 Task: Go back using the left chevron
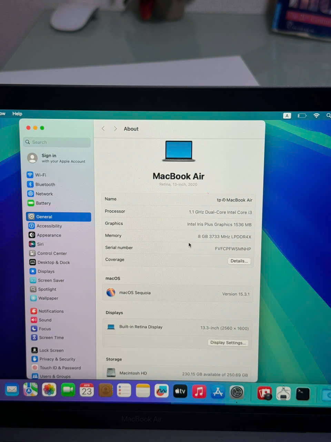(x=103, y=128)
